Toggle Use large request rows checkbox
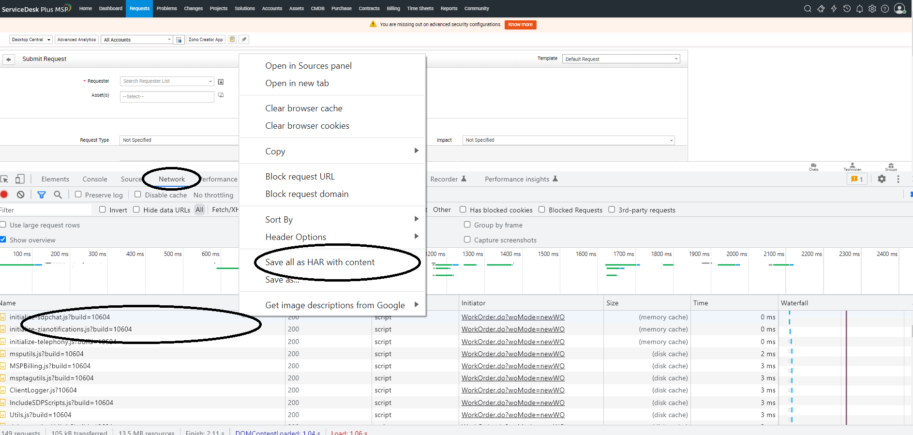913x435 pixels. pyautogui.click(x=3, y=225)
